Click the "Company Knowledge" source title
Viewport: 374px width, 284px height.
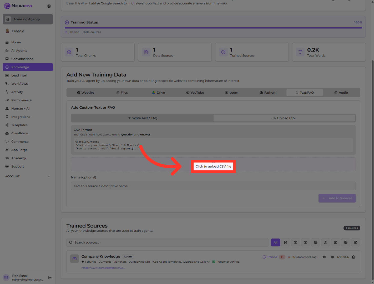101,256
